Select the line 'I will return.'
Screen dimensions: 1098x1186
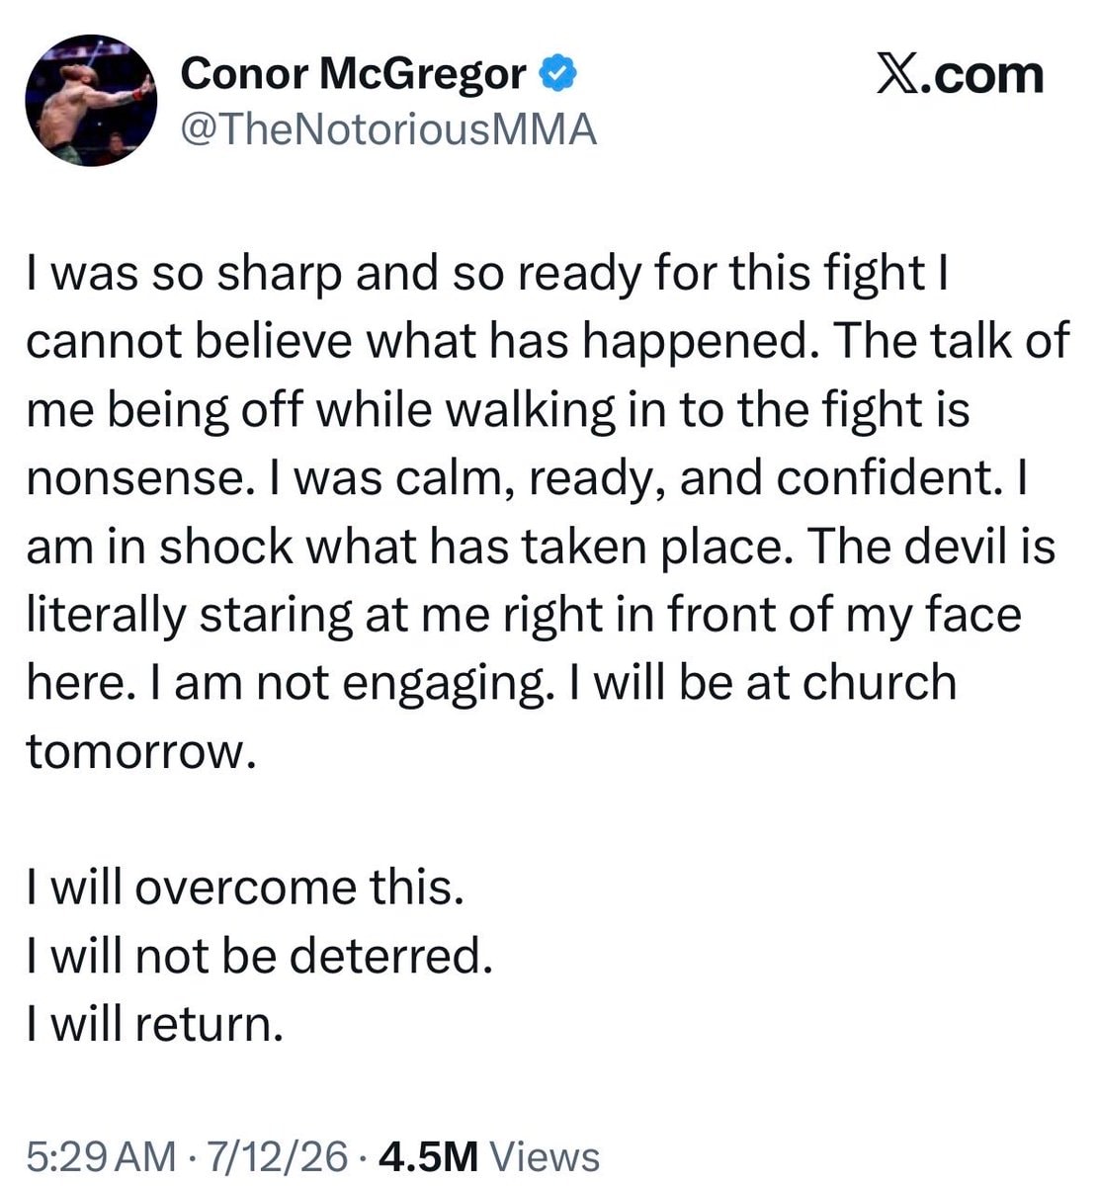click(155, 1023)
